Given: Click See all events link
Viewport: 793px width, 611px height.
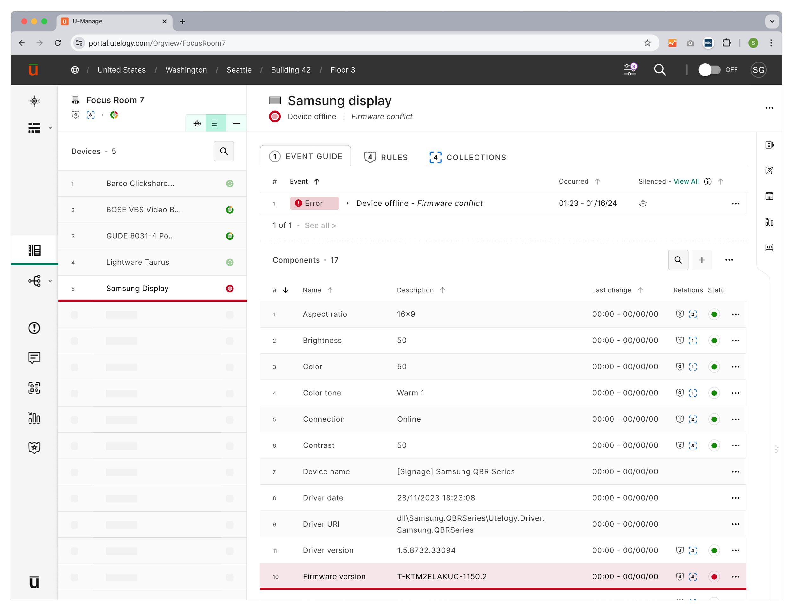Looking at the screenshot, I should [320, 225].
